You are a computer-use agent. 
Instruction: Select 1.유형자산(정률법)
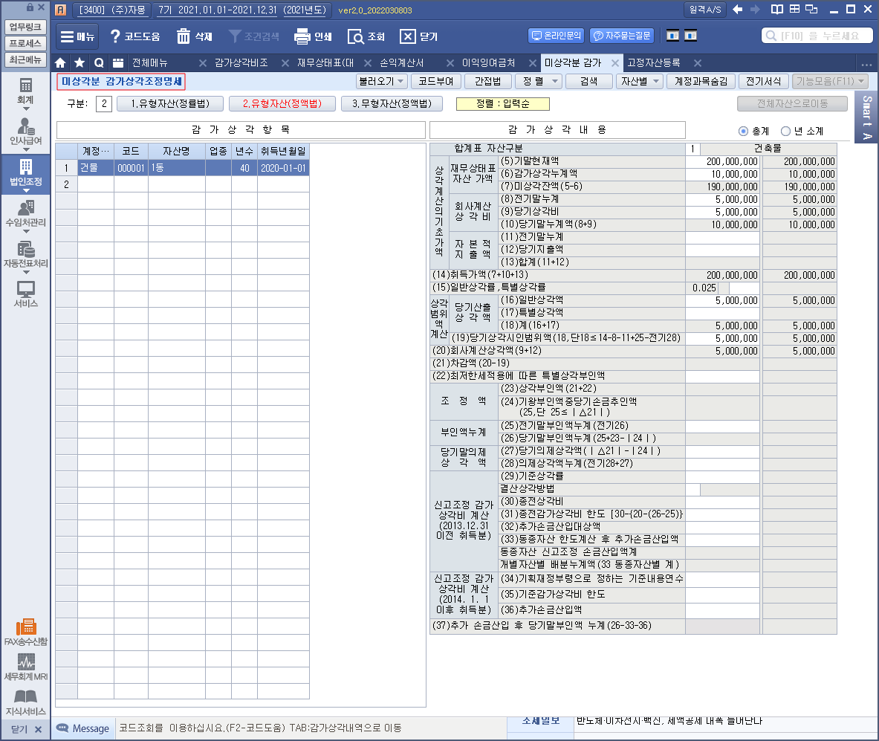click(170, 104)
